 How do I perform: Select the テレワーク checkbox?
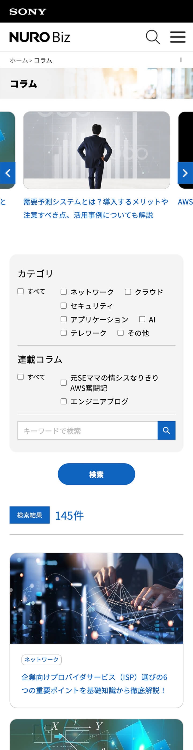coord(64,333)
